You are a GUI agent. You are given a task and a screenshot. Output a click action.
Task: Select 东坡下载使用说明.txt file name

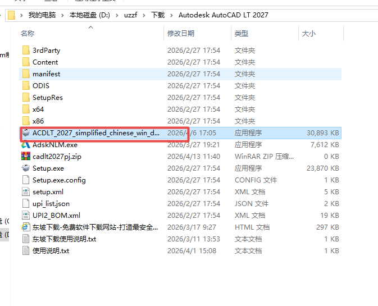[x=65, y=239]
